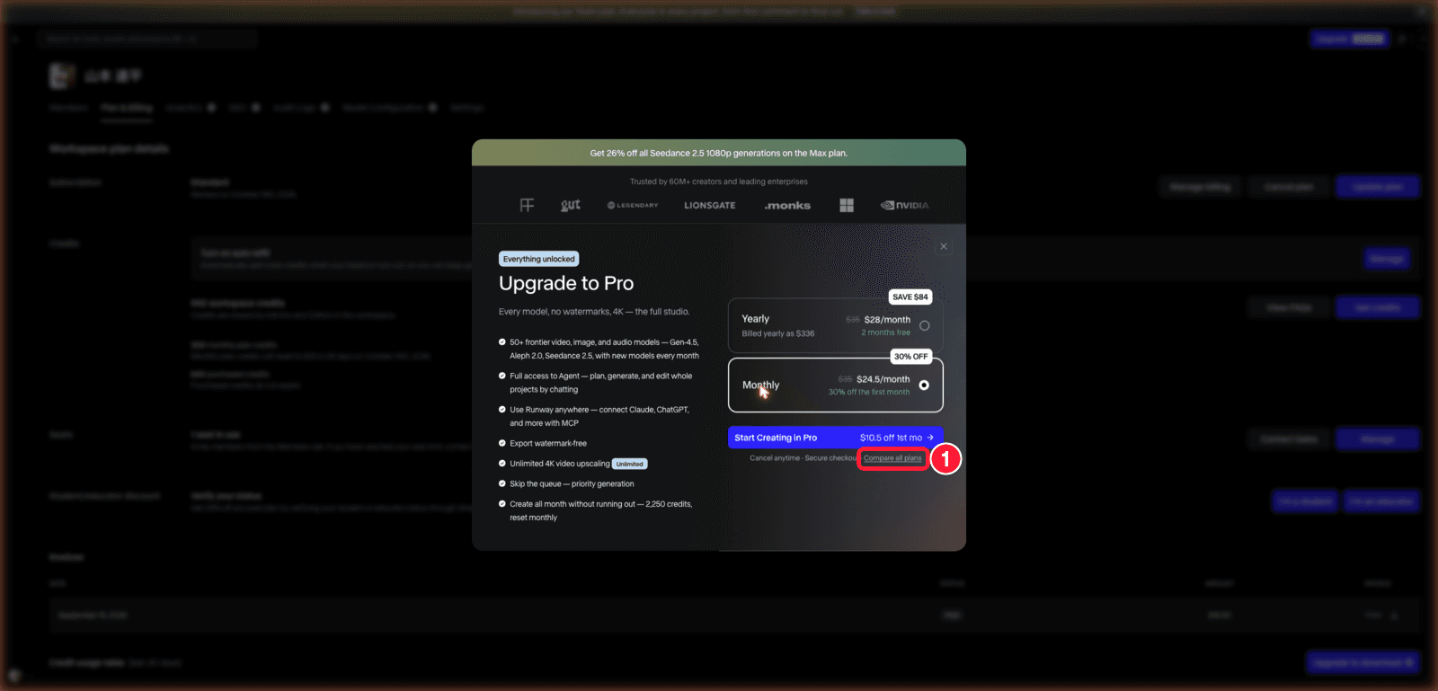Screen dimensions: 1438x691
Task: Select the Monthly billing radio button
Action: point(924,385)
